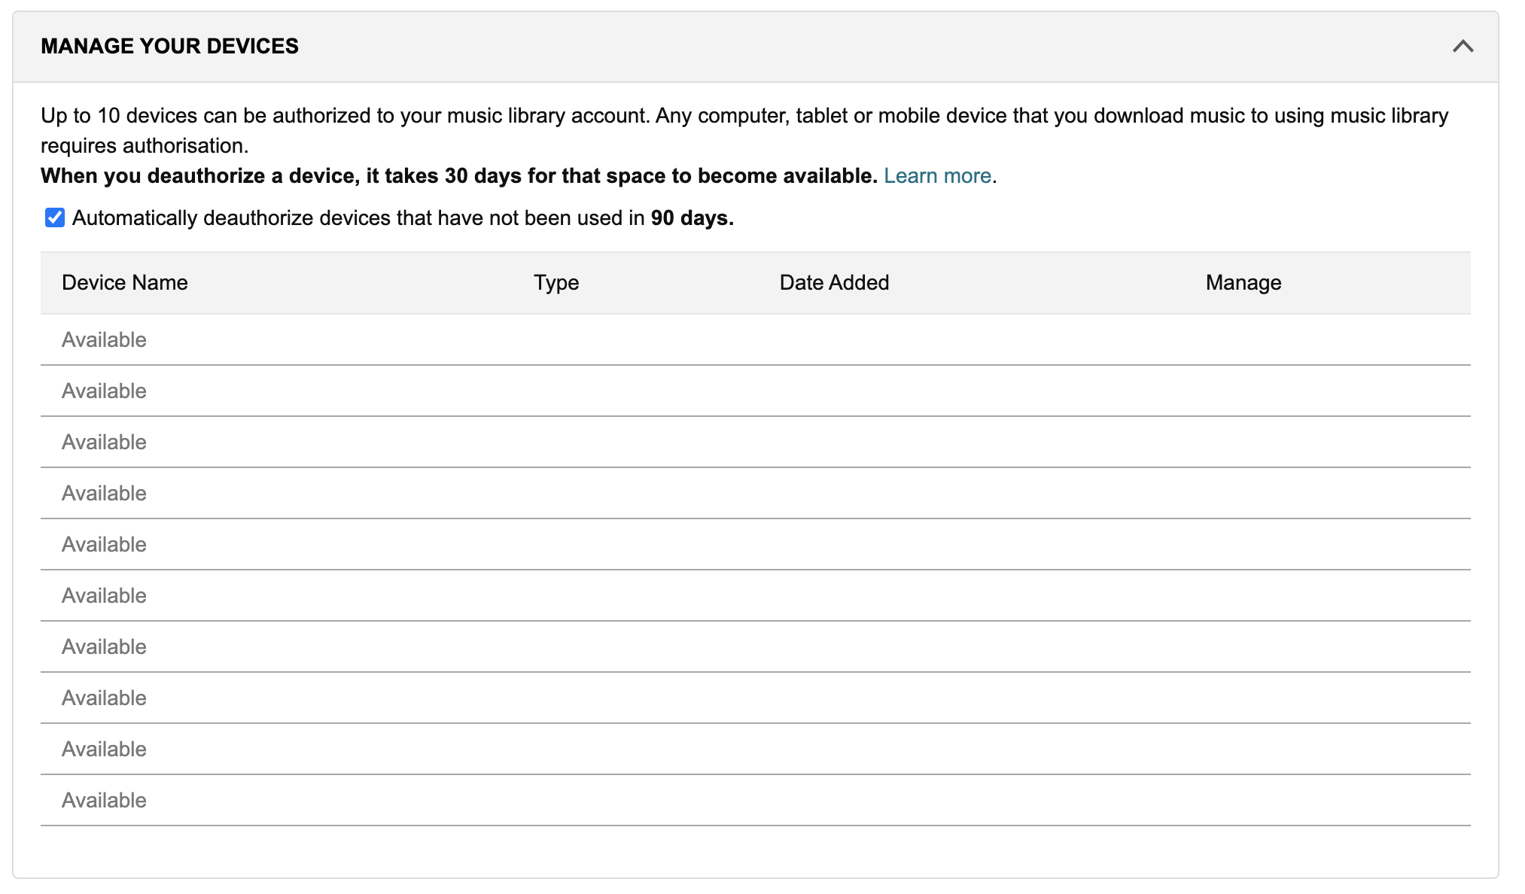
Task: Uncheck automatically deauthorize devices checkbox
Action: point(54,218)
